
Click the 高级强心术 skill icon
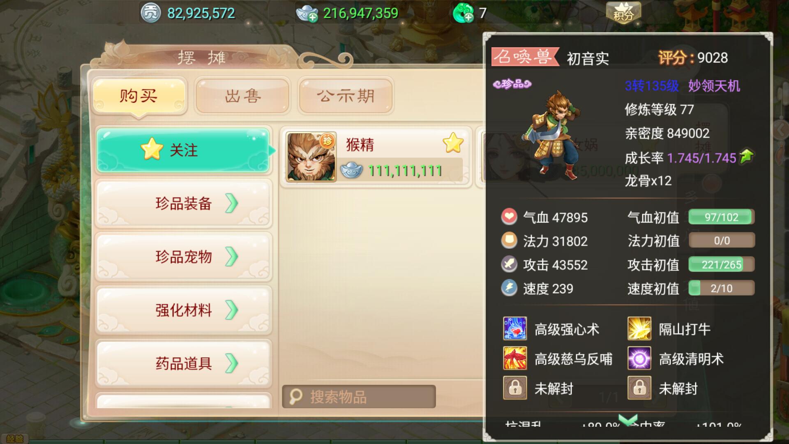coord(515,328)
